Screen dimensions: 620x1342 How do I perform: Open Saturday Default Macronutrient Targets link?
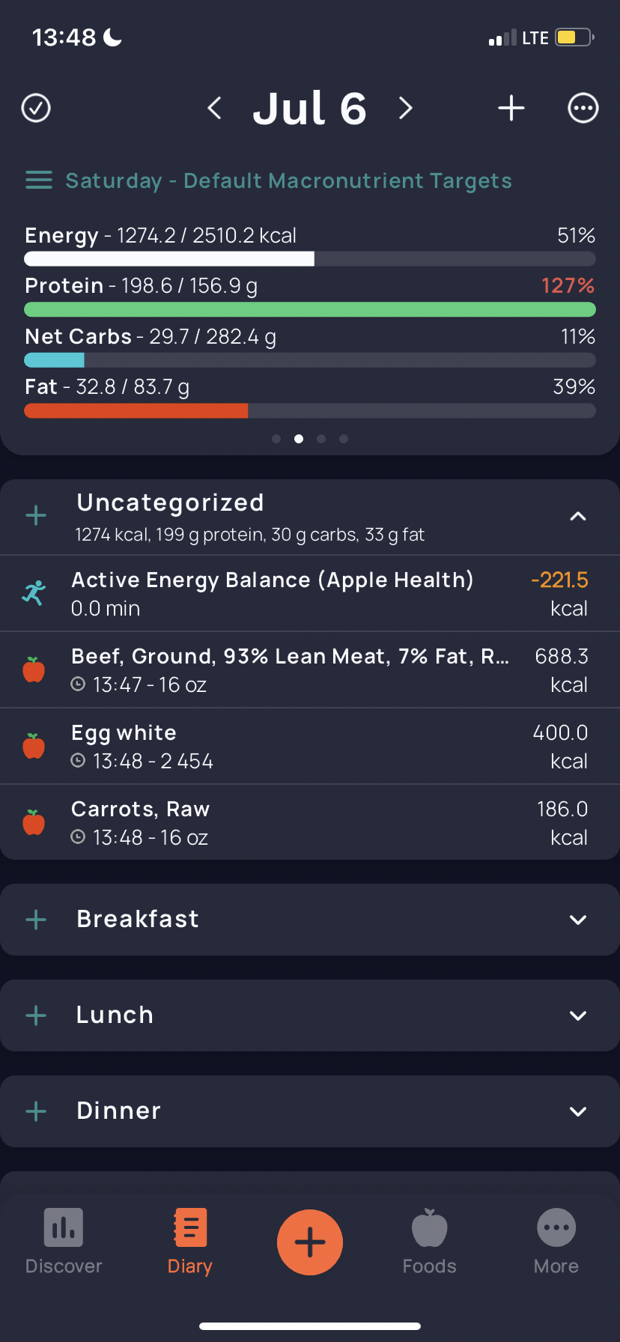[289, 180]
